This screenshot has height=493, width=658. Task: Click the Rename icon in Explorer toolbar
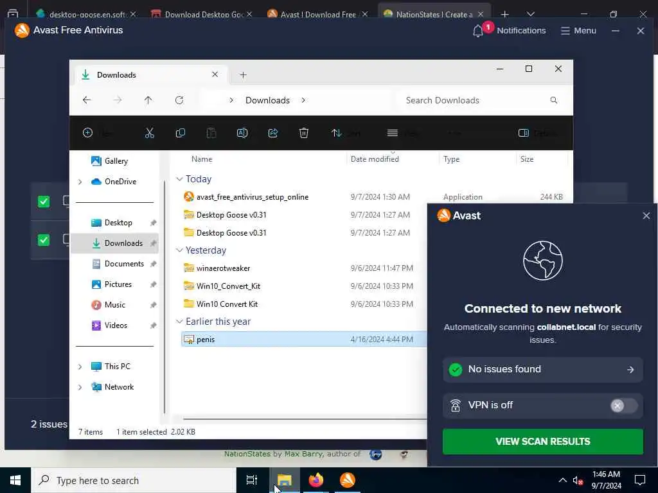point(242,134)
